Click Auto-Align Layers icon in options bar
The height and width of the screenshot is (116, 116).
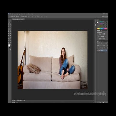click(46, 17)
